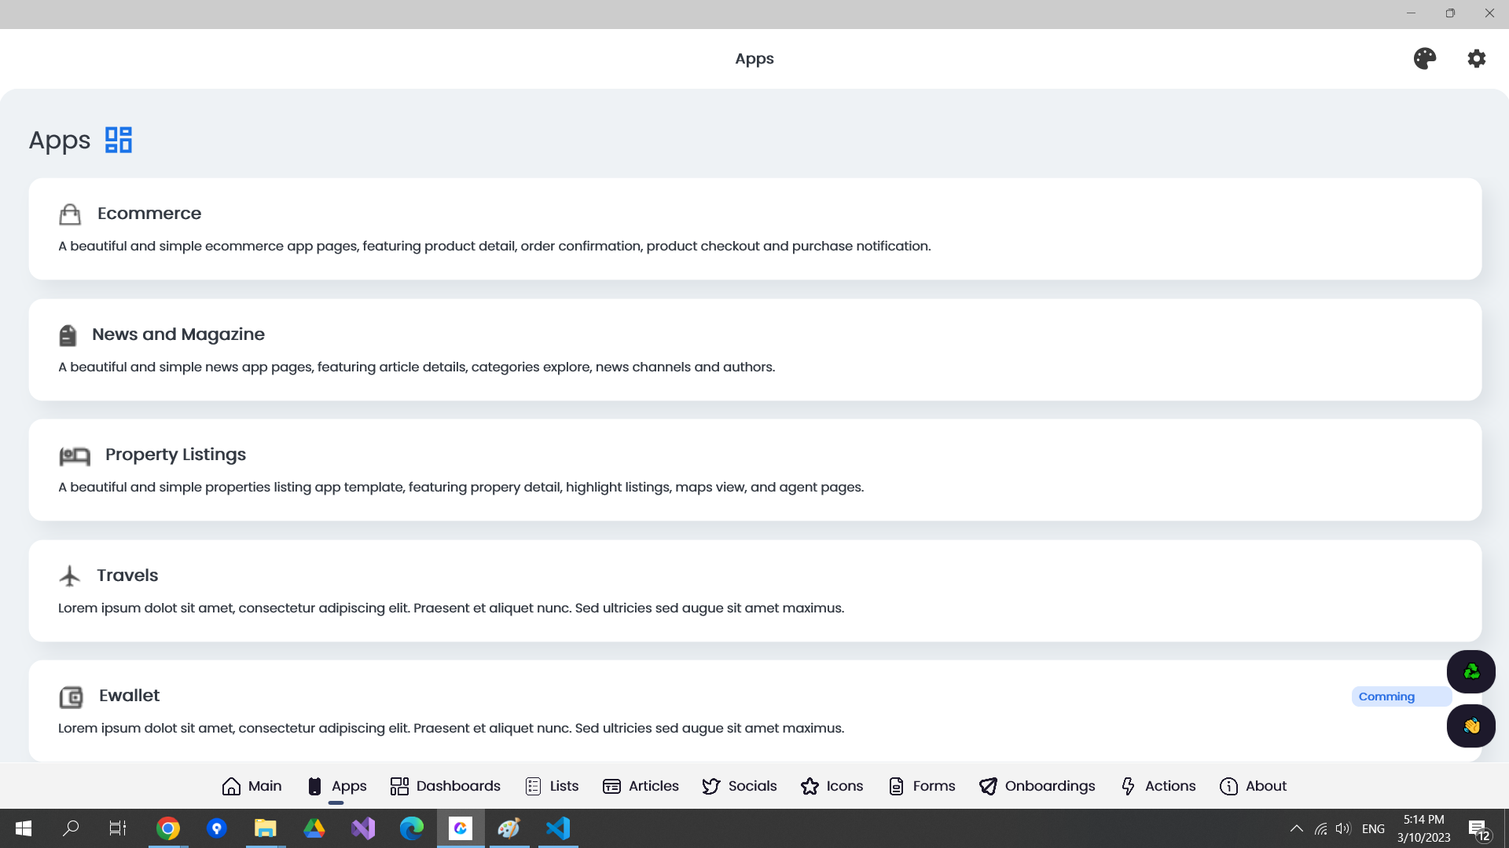Click the blue Apps grid icon
Screen dimensions: 1509x848
click(119, 141)
